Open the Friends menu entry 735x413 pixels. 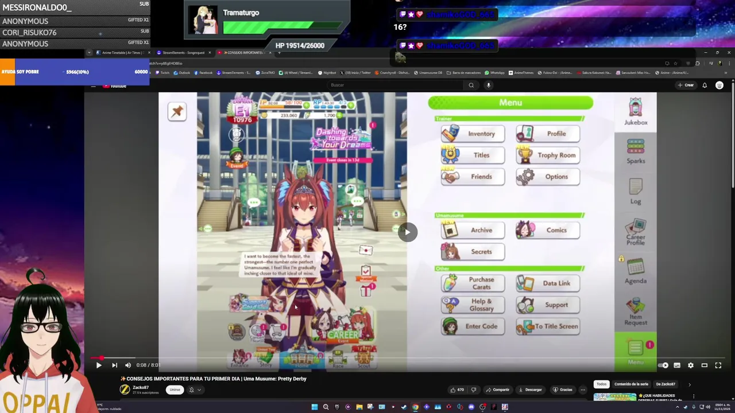(x=473, y=177)
